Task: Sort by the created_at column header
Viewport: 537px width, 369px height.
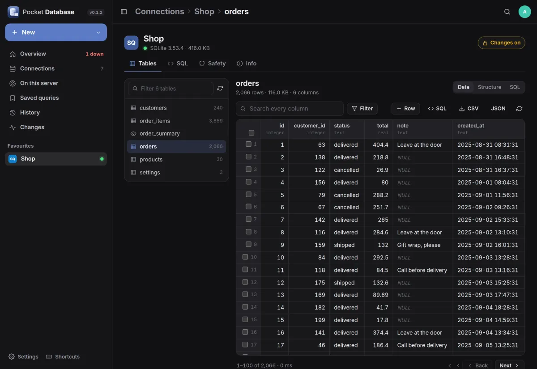Action: click(489, 129)
